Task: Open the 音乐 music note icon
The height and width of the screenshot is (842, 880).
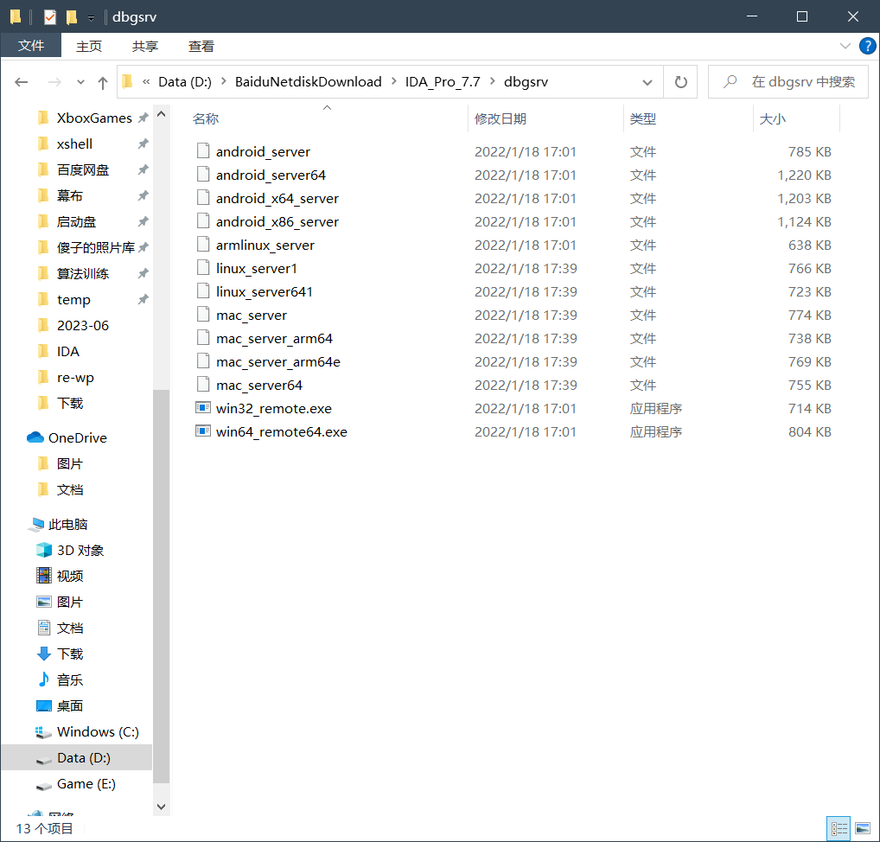Action: (x=44, y=679)
